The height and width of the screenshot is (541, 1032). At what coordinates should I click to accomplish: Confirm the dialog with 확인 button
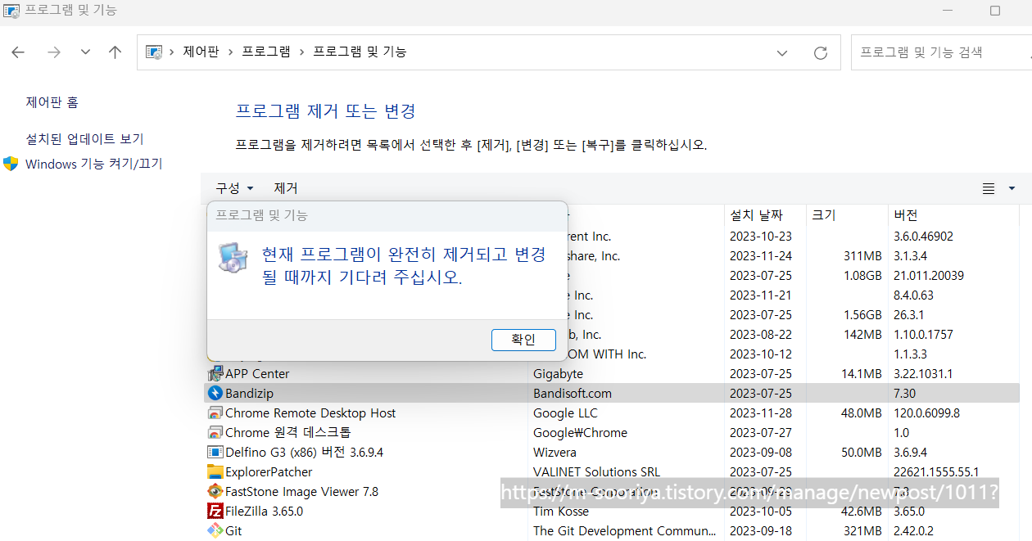(523, 340)
